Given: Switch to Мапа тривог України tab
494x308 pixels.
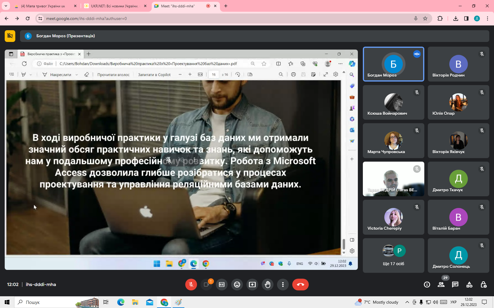Looking at the screenshot, I should (43, 6).
